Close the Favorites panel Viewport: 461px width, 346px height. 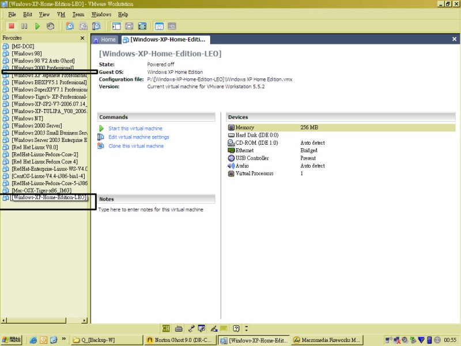[x=82, y=38]
